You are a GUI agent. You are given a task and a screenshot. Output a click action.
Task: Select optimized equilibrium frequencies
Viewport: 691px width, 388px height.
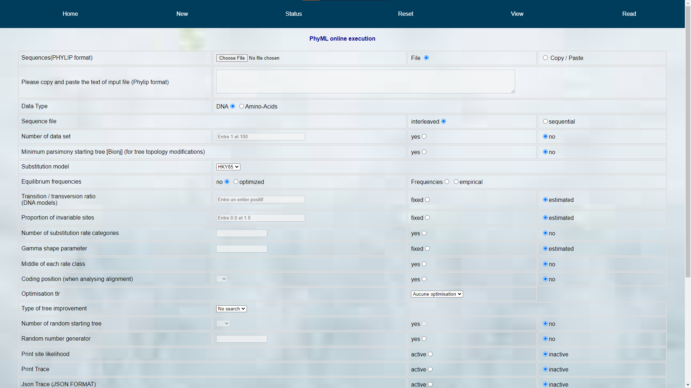[236, 181]
